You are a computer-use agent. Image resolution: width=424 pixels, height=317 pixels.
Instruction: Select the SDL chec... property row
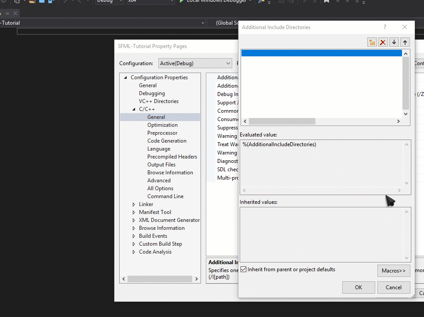pyautogui.click(x=228, y=170)
